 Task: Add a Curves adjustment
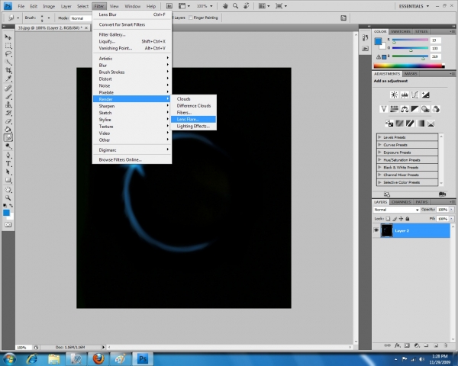(x=415, y=95)
